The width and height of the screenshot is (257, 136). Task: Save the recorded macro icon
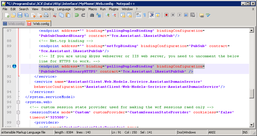193,15
